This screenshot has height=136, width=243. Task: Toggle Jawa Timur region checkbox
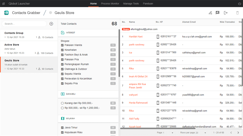[x=62, y=127]
